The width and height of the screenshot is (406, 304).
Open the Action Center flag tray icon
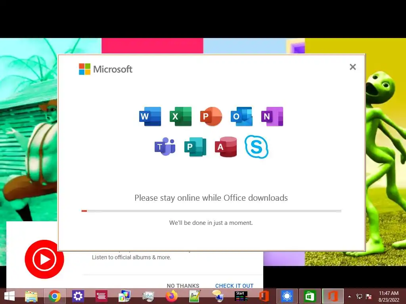(369, 296)
